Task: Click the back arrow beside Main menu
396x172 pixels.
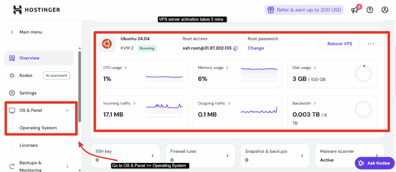Action: 12,32
